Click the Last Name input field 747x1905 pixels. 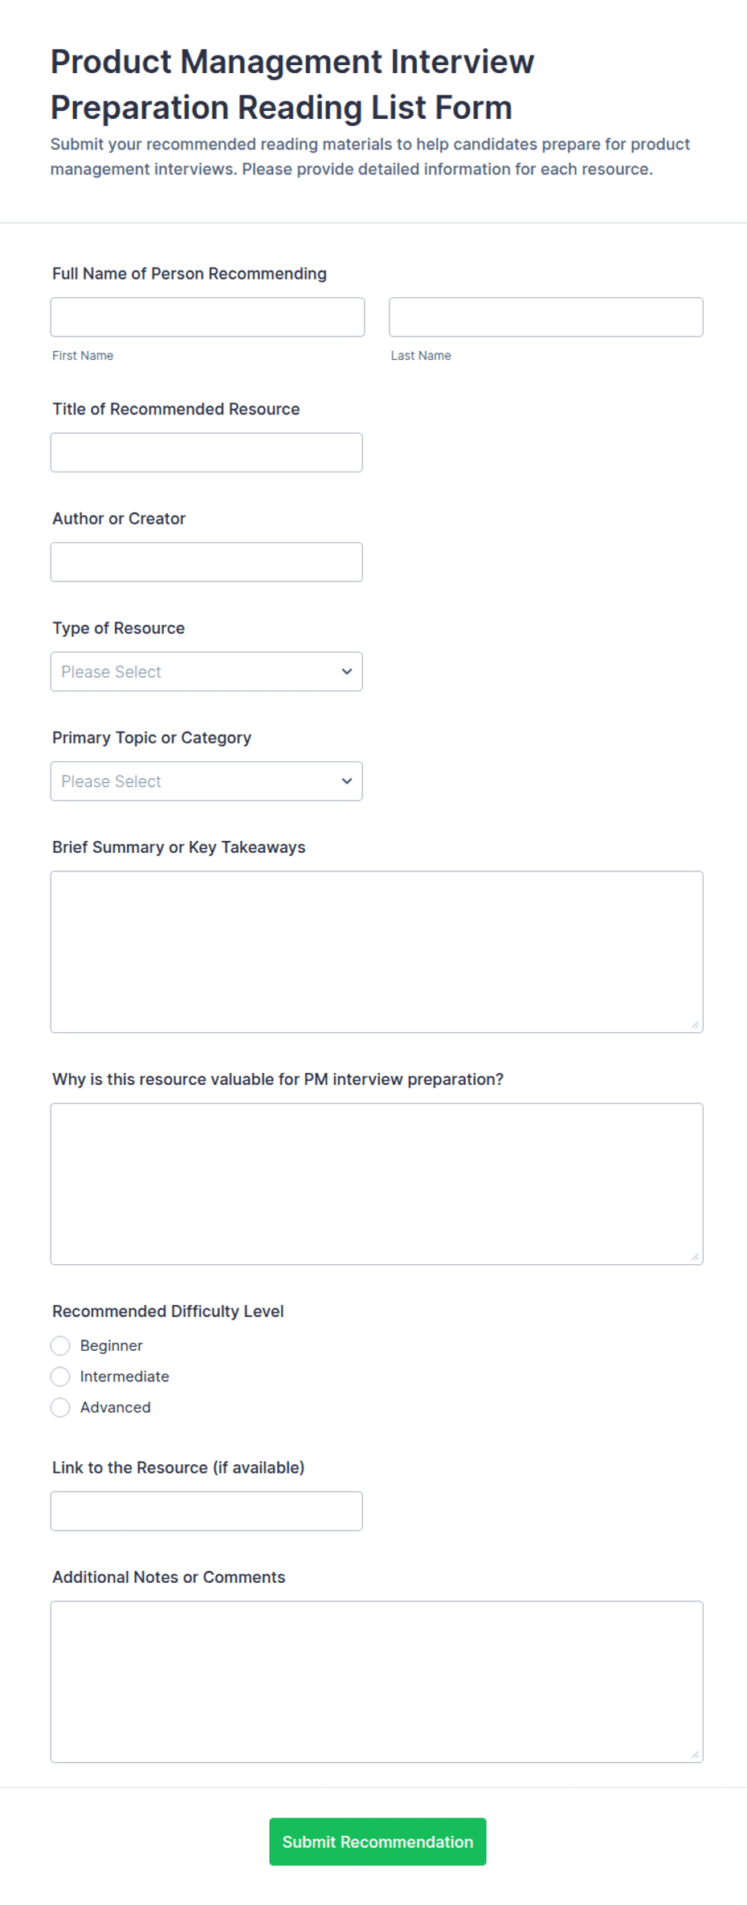[x=545, y=317]
